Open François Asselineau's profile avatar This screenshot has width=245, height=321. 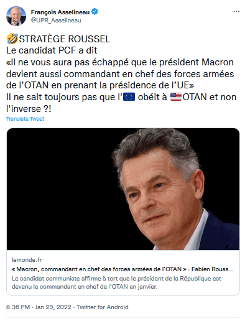[x=16, y=16]
